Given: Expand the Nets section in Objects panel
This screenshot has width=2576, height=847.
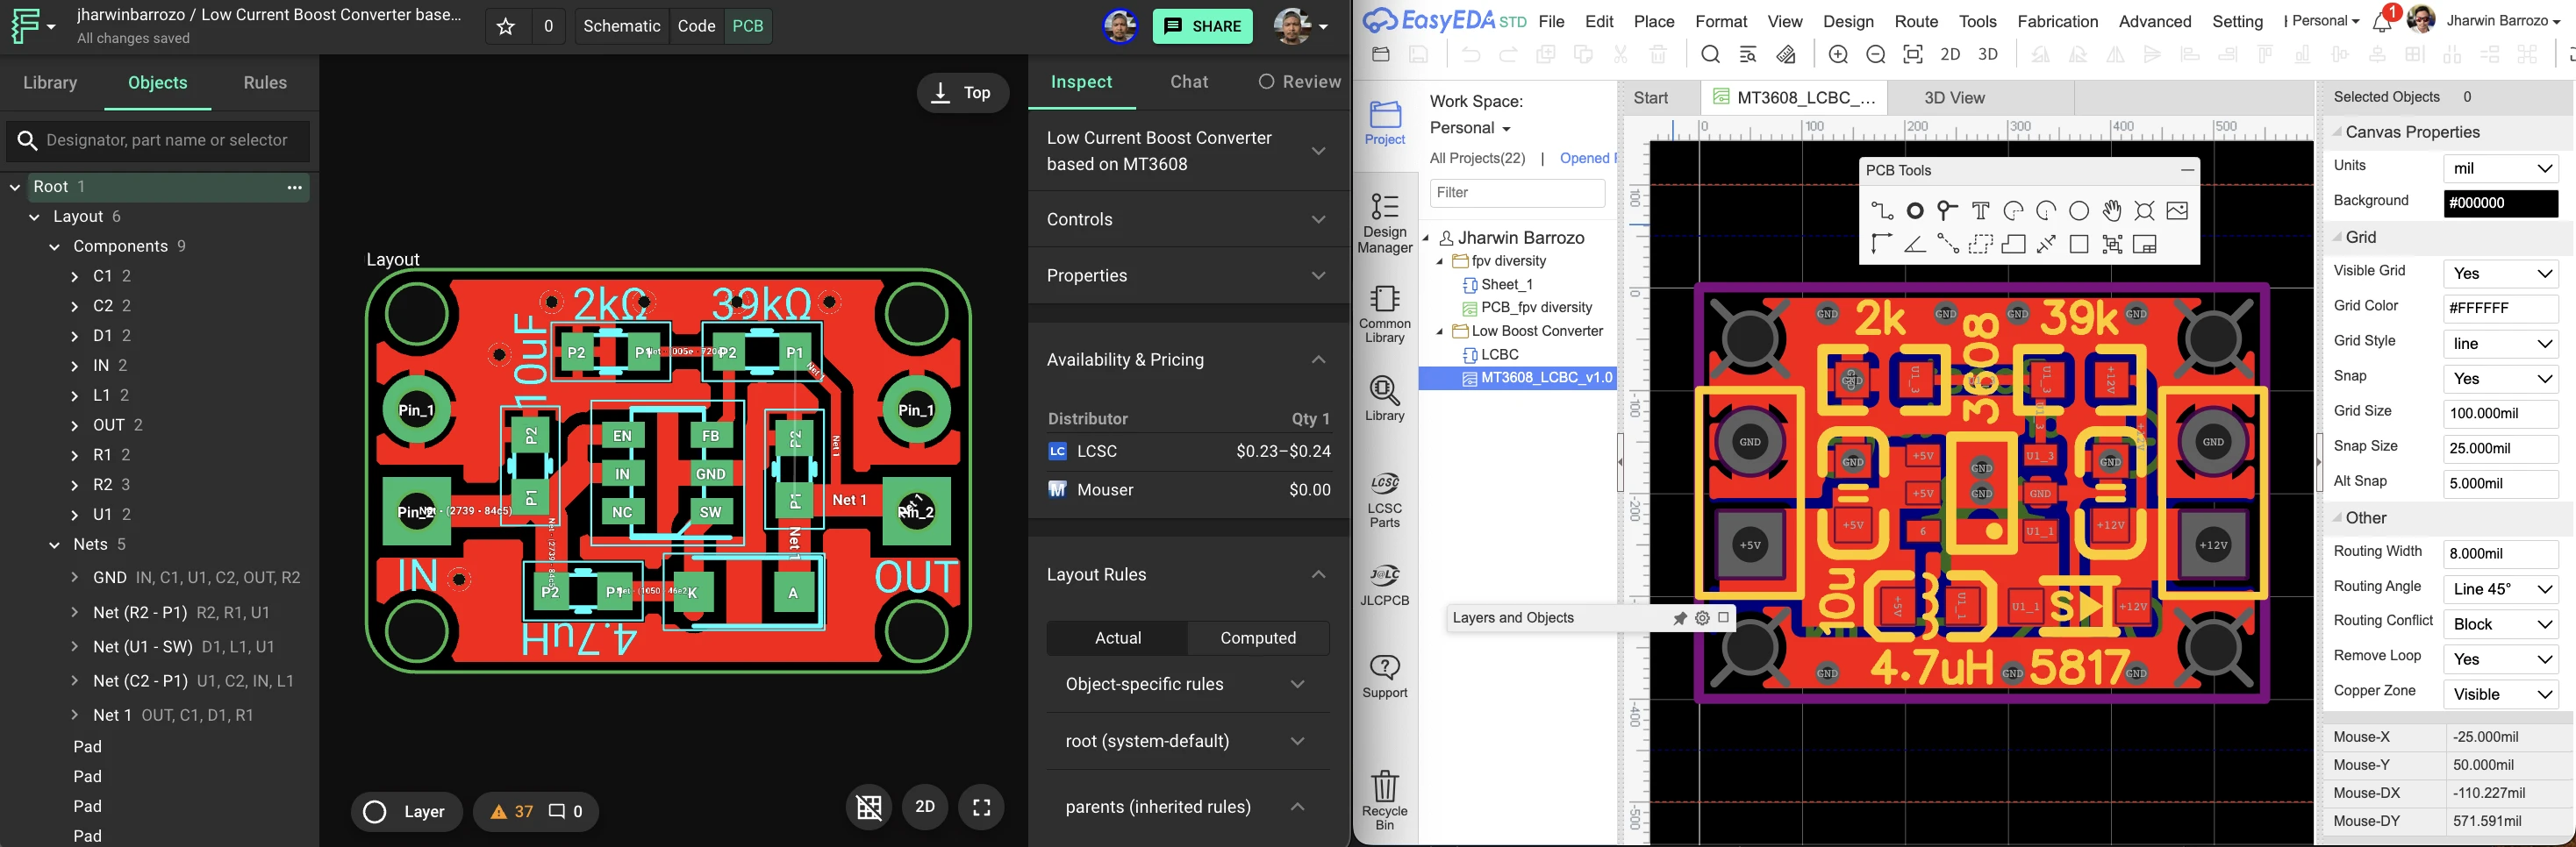Looking at the screenshot, I should coord(54,544).
